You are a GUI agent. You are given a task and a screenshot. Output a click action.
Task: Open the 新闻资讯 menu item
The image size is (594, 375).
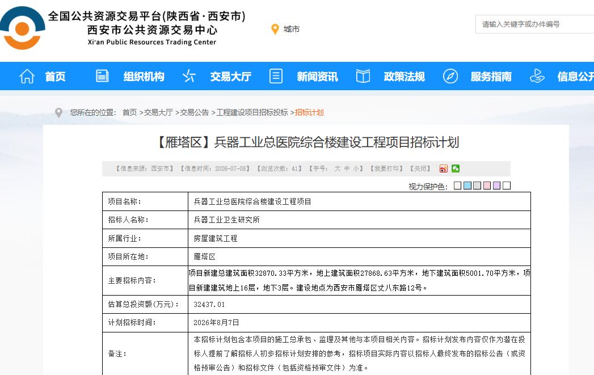pos(318,77)
